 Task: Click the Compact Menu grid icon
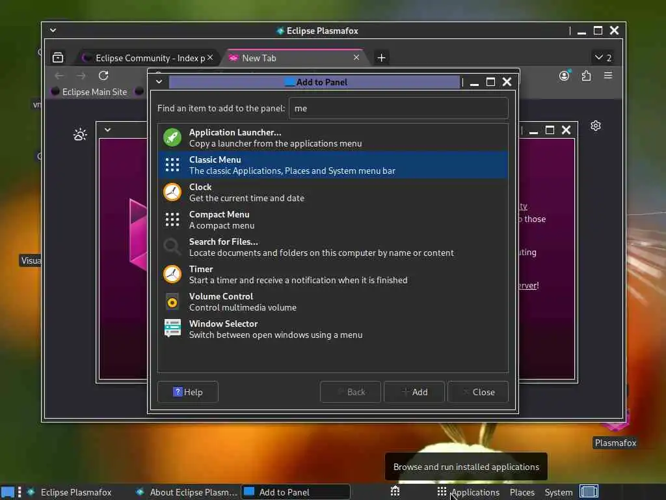pos(172,219)
